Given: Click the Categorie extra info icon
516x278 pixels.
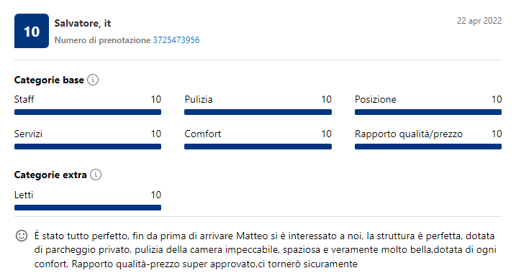Looking at the screenshot, I should coord(96,175).
